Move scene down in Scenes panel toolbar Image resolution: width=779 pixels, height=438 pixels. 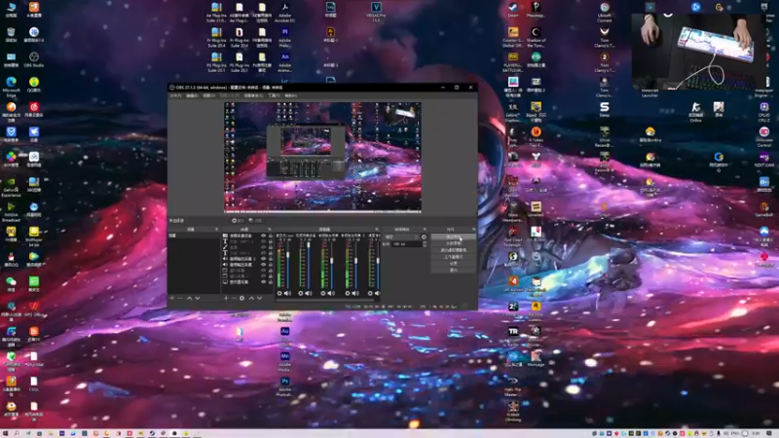198,298
